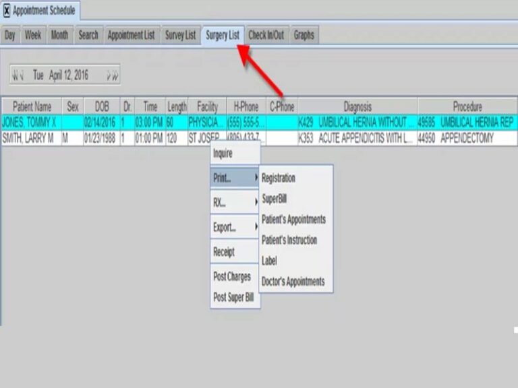Click the PHYSICIA... facility cell
Image resolution: width=518 pixels, height=388 pixels.
pos(207,123)
